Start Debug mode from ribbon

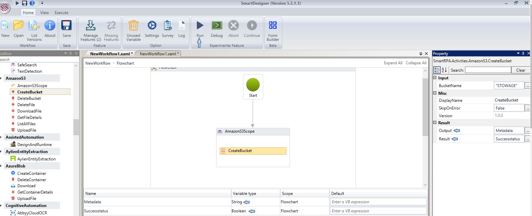217,26
